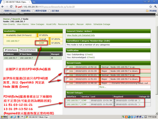
Task: Bookmark page with the star icon
Action: pyautogui.click(x=151, y=7)
